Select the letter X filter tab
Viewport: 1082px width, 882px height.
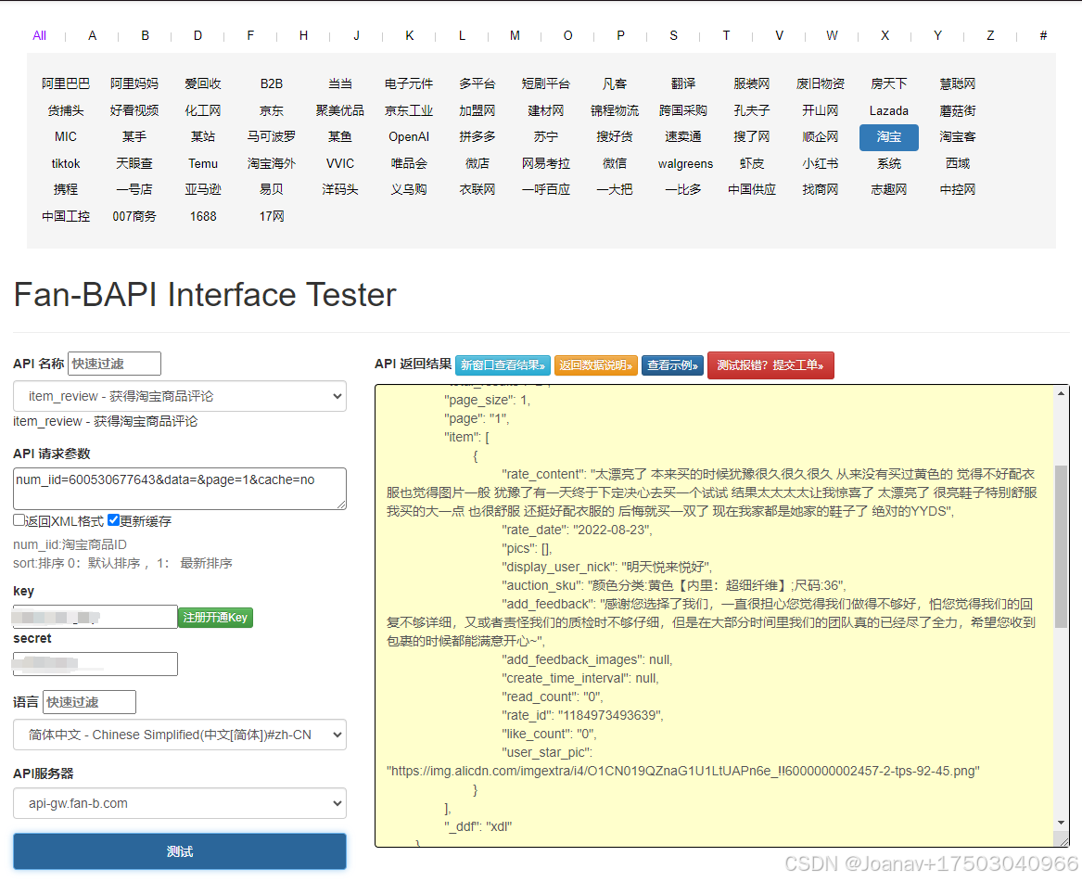(885, 35)
